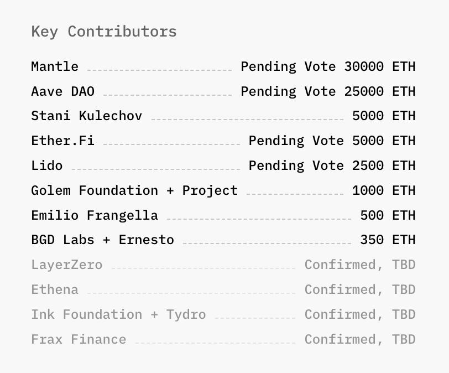Select the Mantle contributor name
The height and width of the screenshot is (373, 449).
[x=55, y=66]
